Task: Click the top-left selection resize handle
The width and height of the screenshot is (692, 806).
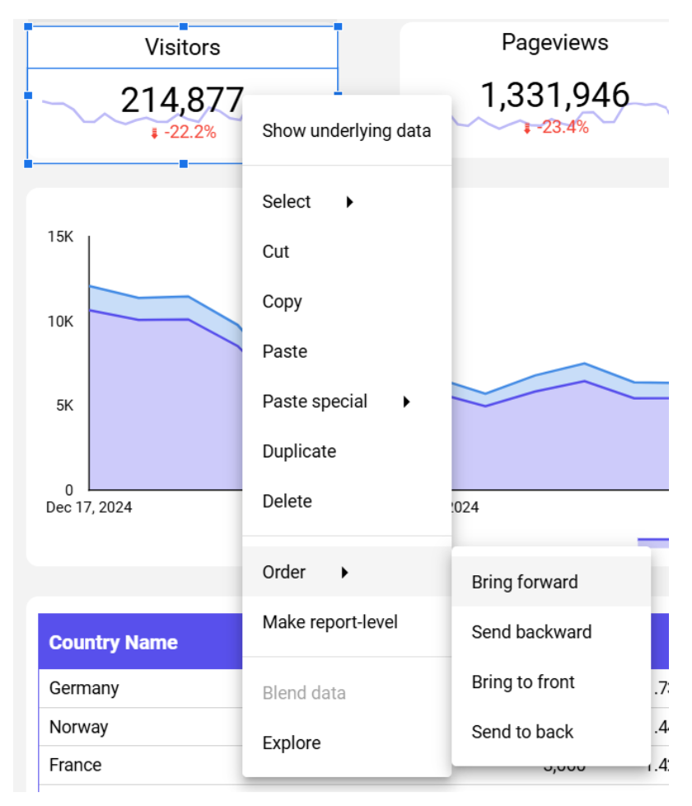Action: coord(28,27)
